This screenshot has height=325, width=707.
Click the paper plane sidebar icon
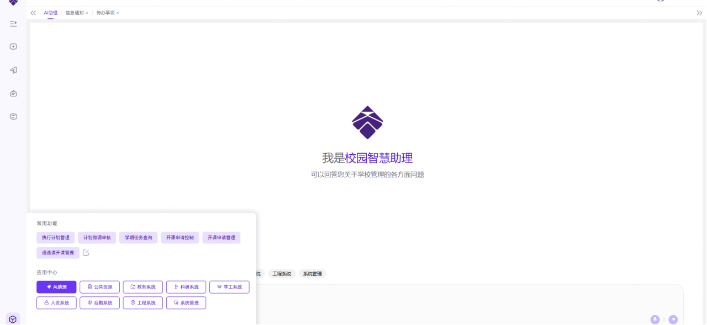(x=13, y=70)
